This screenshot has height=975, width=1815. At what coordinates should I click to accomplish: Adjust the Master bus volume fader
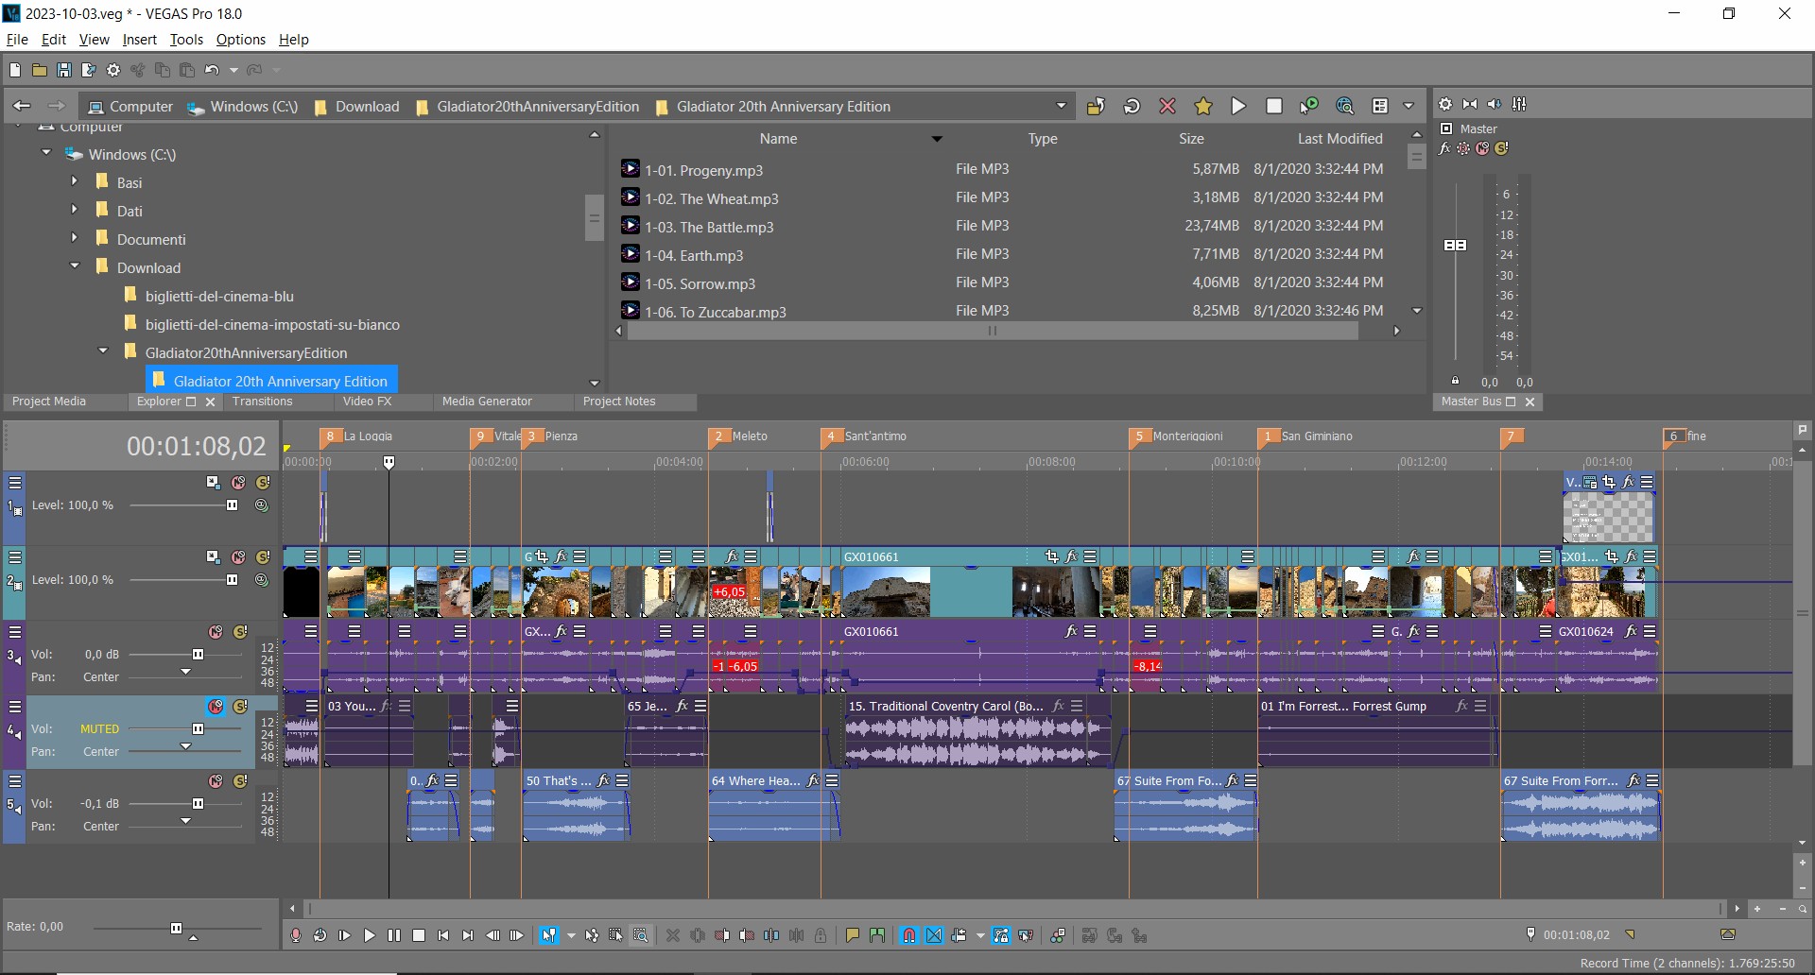[x=1456, y=245]
